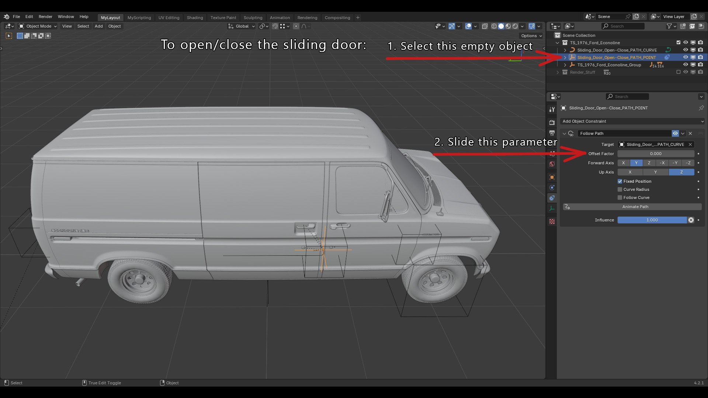
Task: Hide Sliding_Door_Open-Close_PATH_CURVE with its eye icon
Action: [x=686, y=50]
